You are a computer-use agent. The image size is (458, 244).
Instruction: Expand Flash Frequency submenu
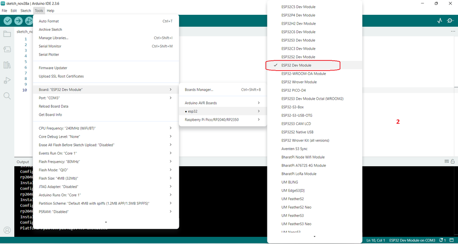point(106,161)
